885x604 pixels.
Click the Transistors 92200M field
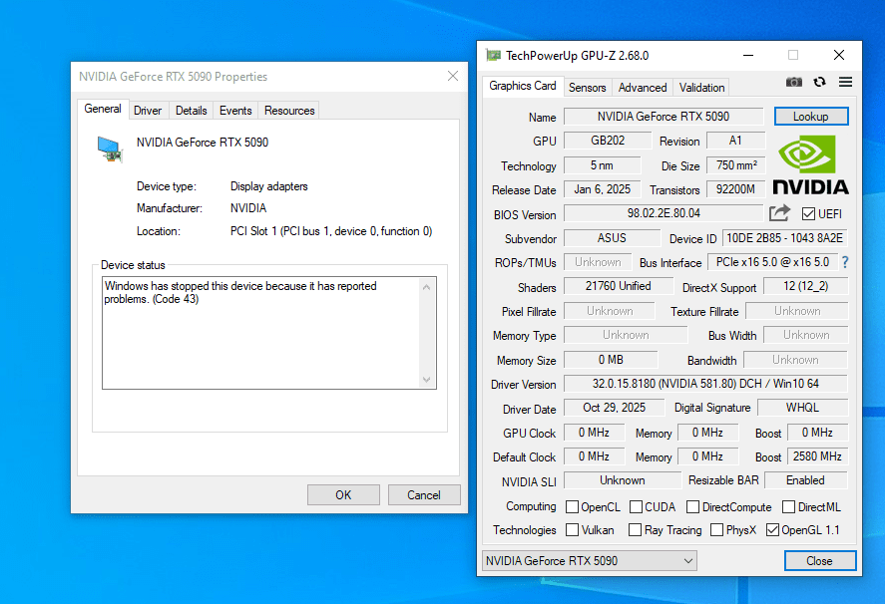(736, 189)
